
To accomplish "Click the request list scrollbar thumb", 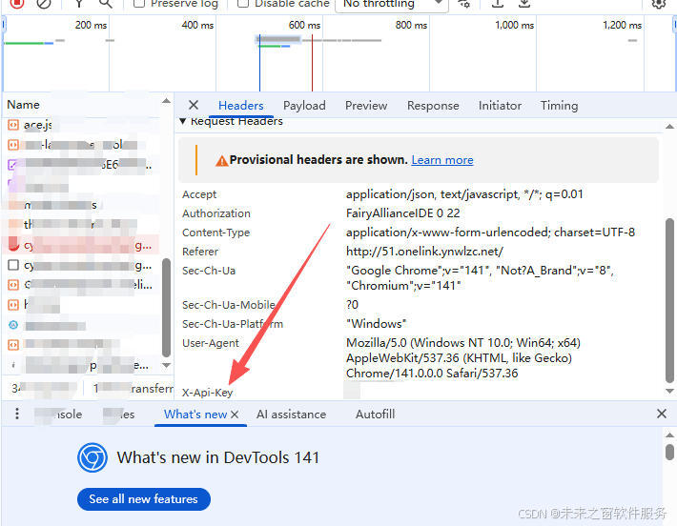I will pos(166,308).
